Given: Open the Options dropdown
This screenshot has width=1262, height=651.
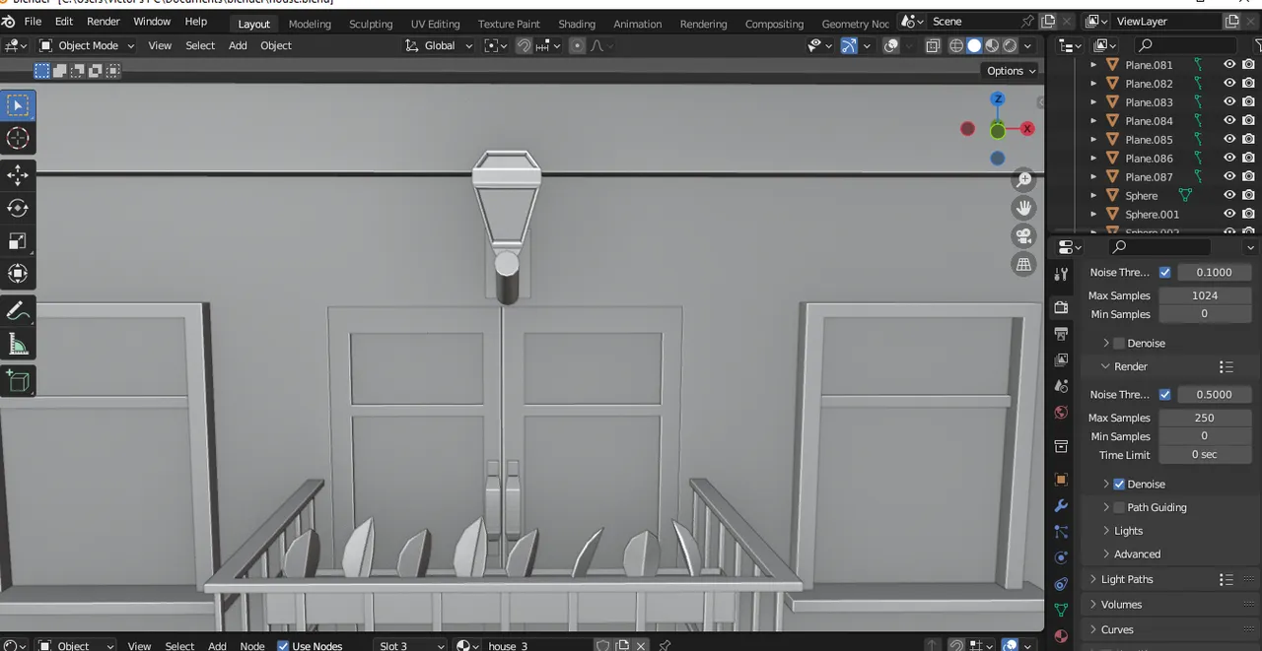Looking at the screenshot, I should (1012, 71).
